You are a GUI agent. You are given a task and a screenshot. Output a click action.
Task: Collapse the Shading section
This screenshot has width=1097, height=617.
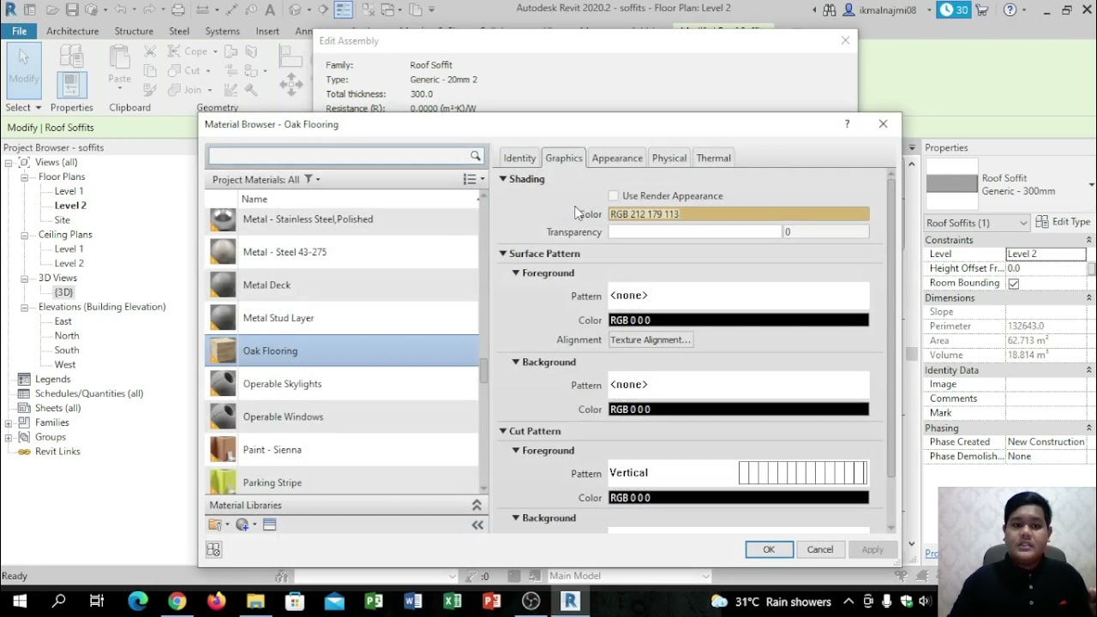(503, 179)
